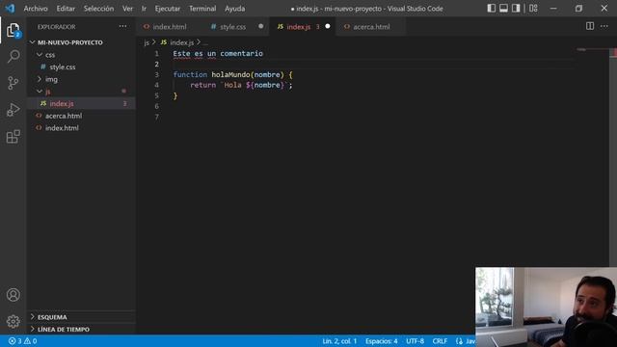The width and height of the screenshot is (617, 347).
Task: Open the Source Control view
Action: tap(13, 83)
